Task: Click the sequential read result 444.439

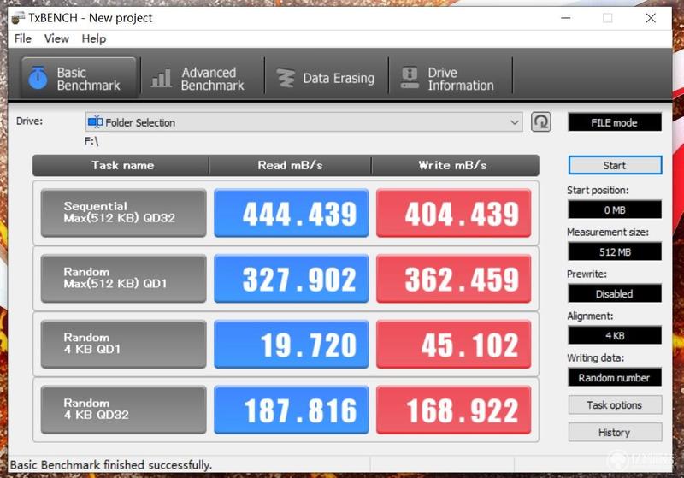Action: [292, 213]
